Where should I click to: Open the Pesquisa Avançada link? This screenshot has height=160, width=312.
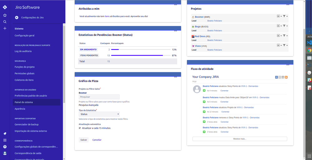tap(89, 105)
